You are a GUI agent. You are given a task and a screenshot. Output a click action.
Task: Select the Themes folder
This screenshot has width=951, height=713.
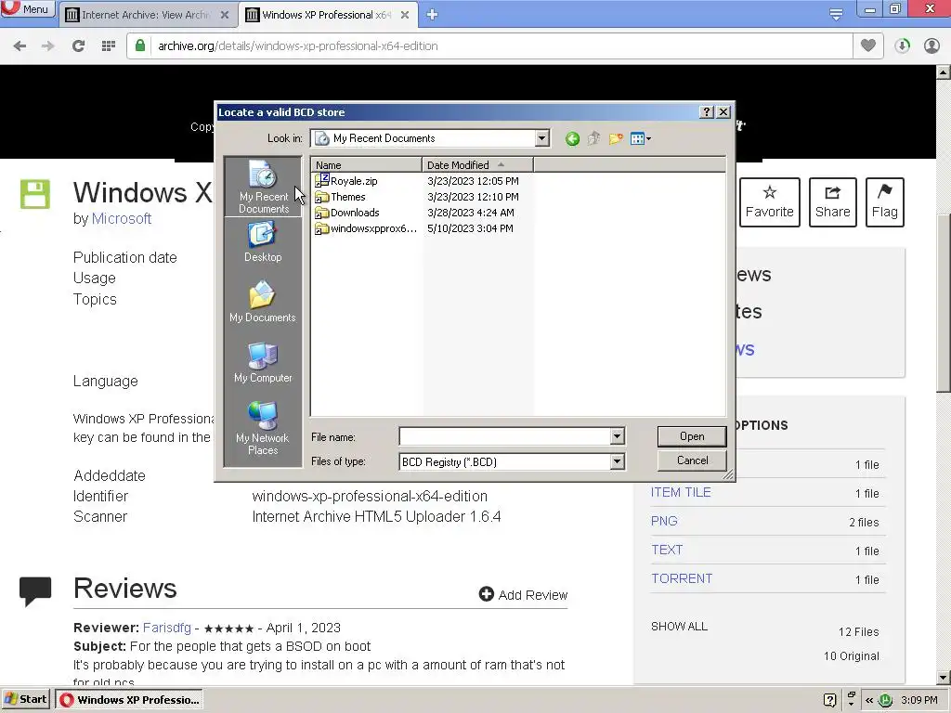tap(340, 197)
